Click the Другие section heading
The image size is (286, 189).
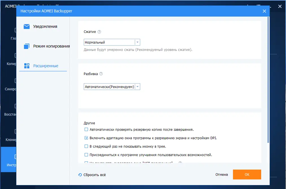coord(89,123)
